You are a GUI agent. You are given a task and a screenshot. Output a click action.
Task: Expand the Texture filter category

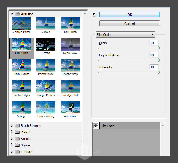[x=12, y=151]
